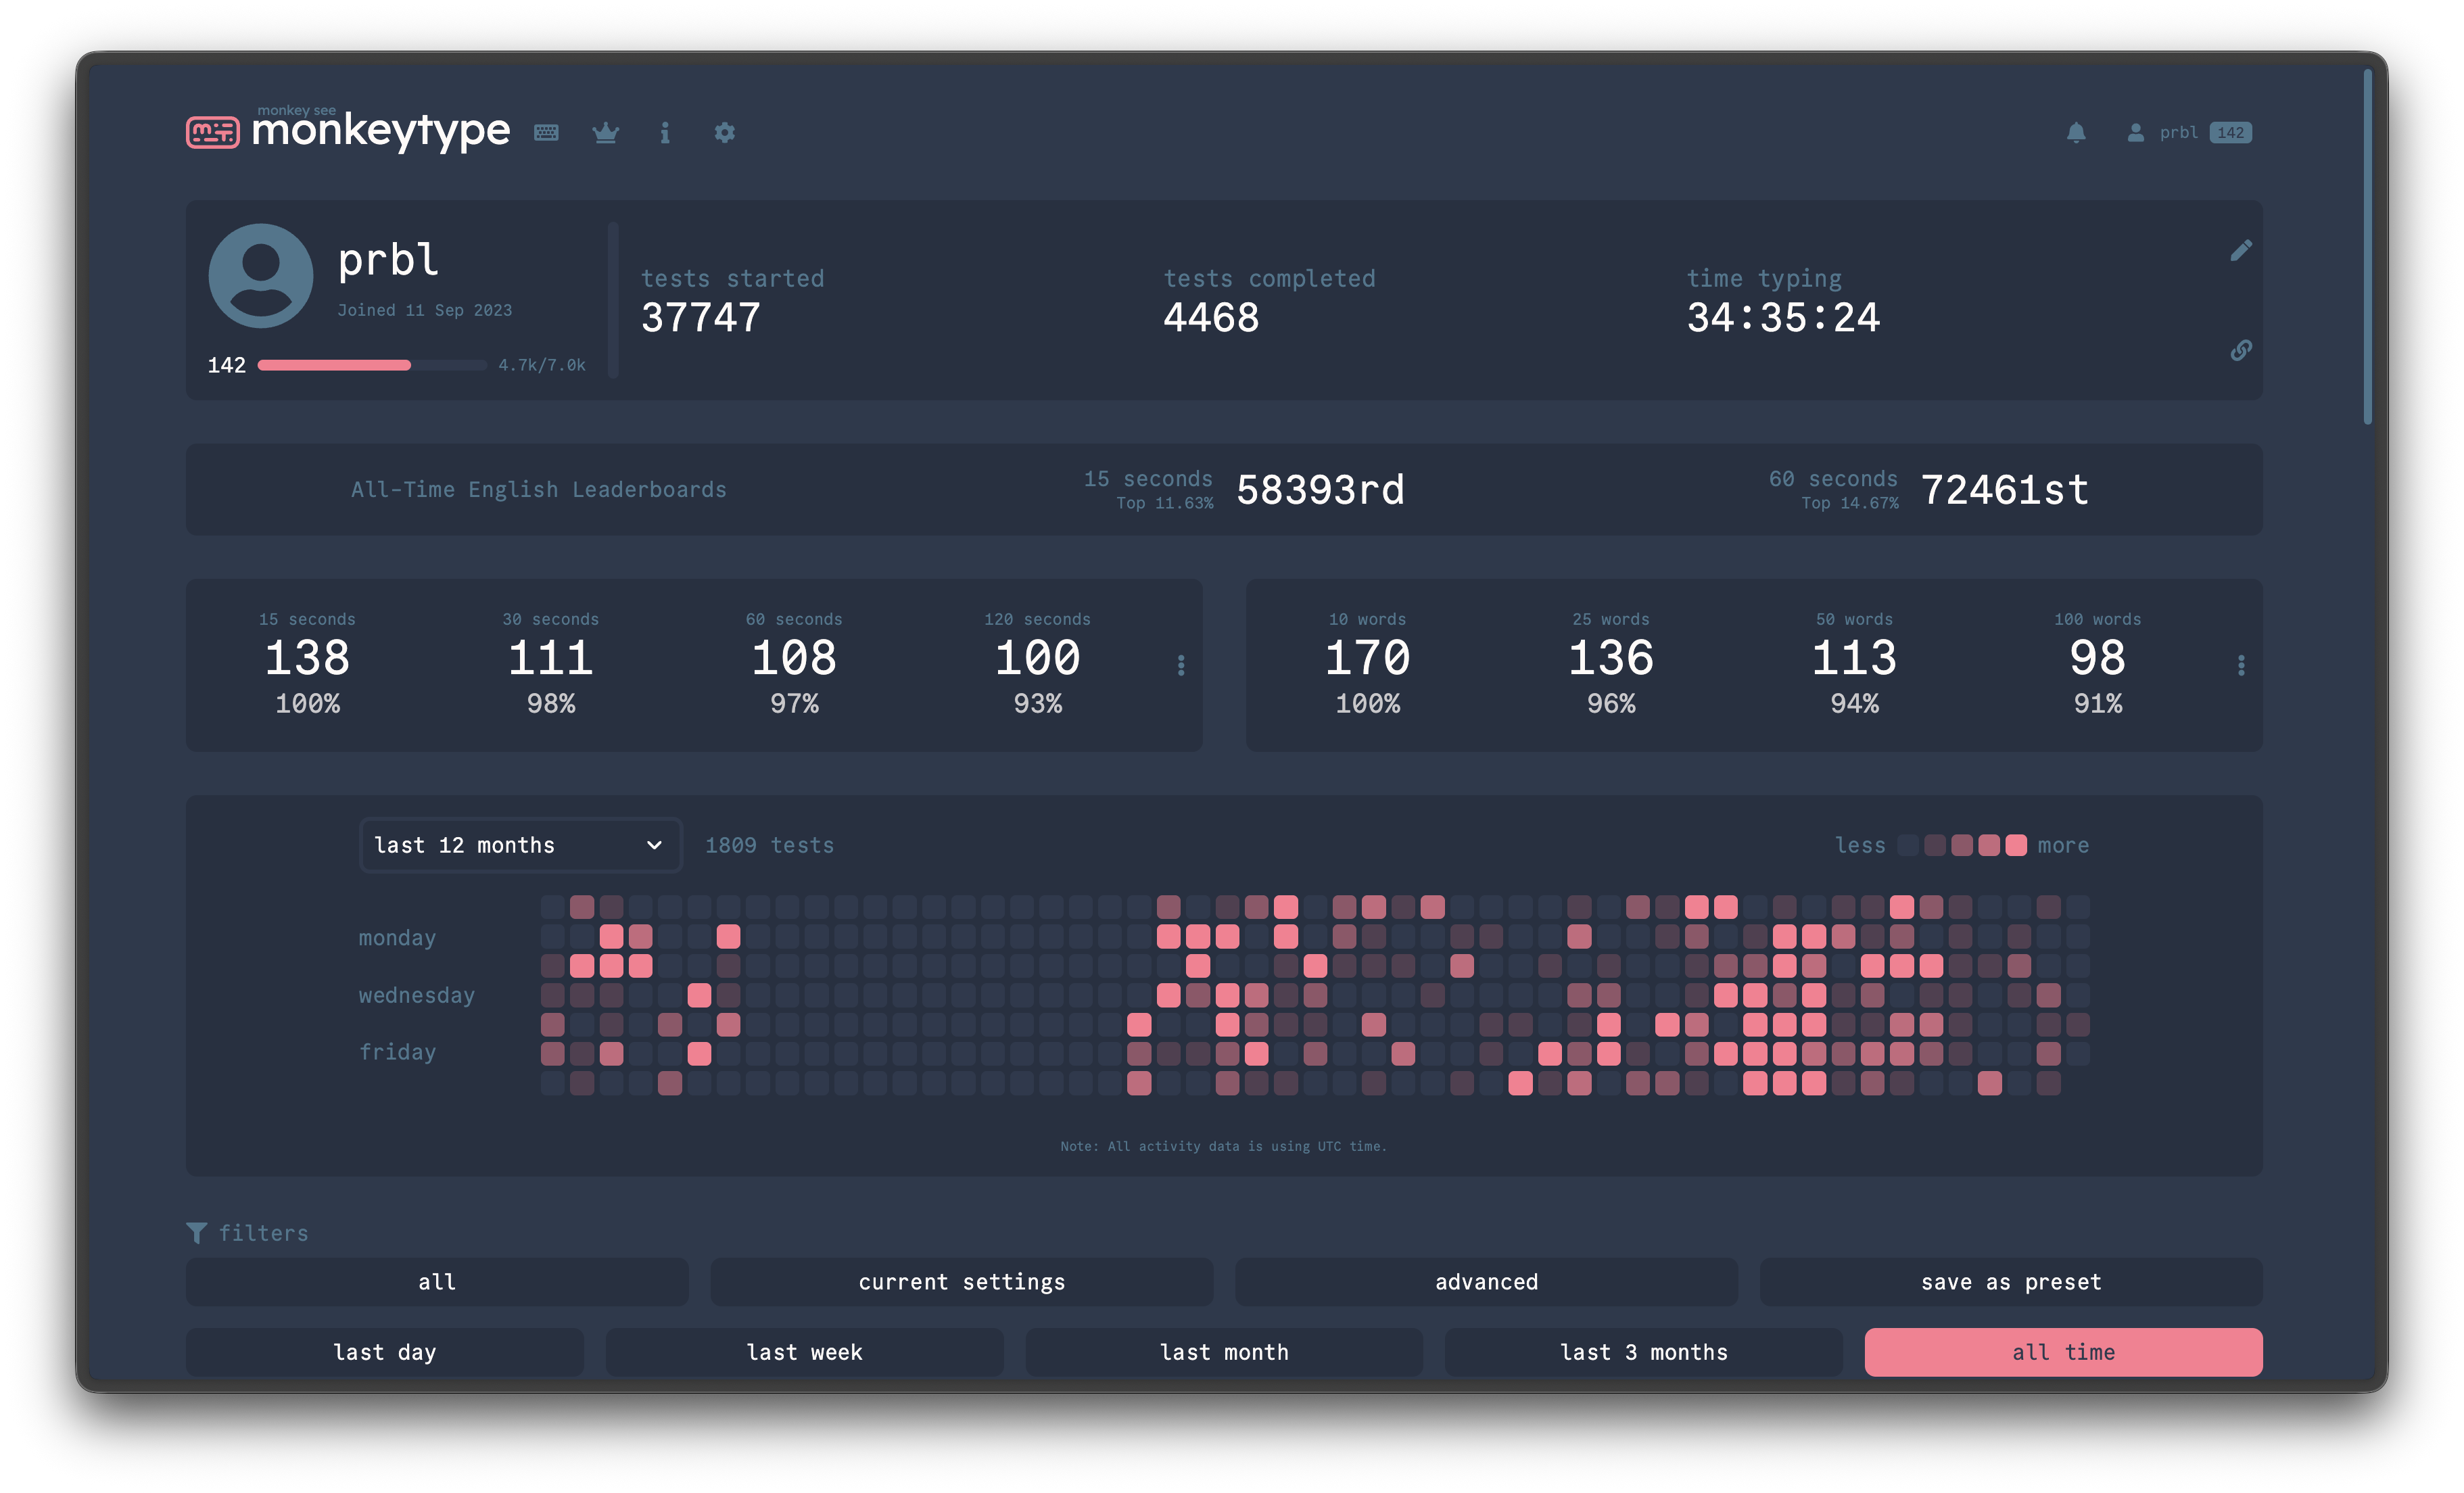Viewport: 2464px width, 1493px height.
Task: Select the all time filter
Action: [2064, 1352]
